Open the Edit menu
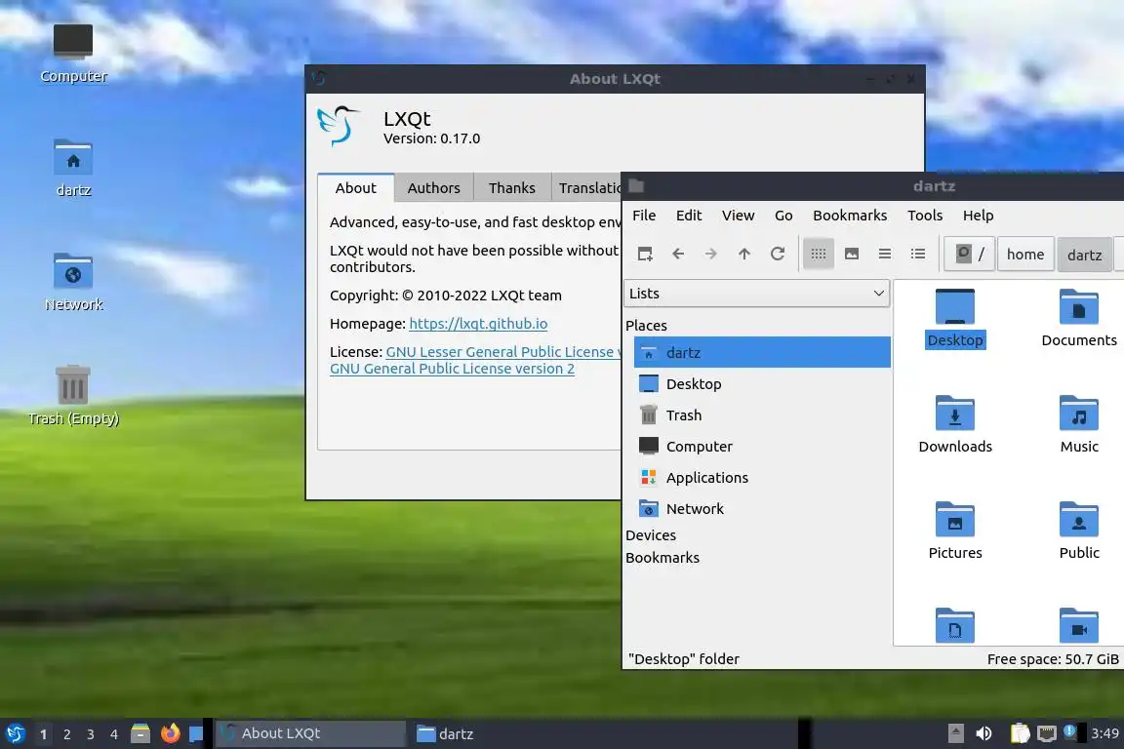1124x749 pixels. pos(688,215)
